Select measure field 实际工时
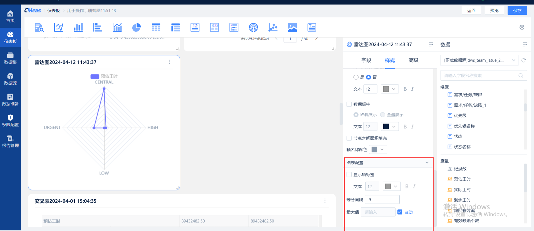 [x=462, y=190]
